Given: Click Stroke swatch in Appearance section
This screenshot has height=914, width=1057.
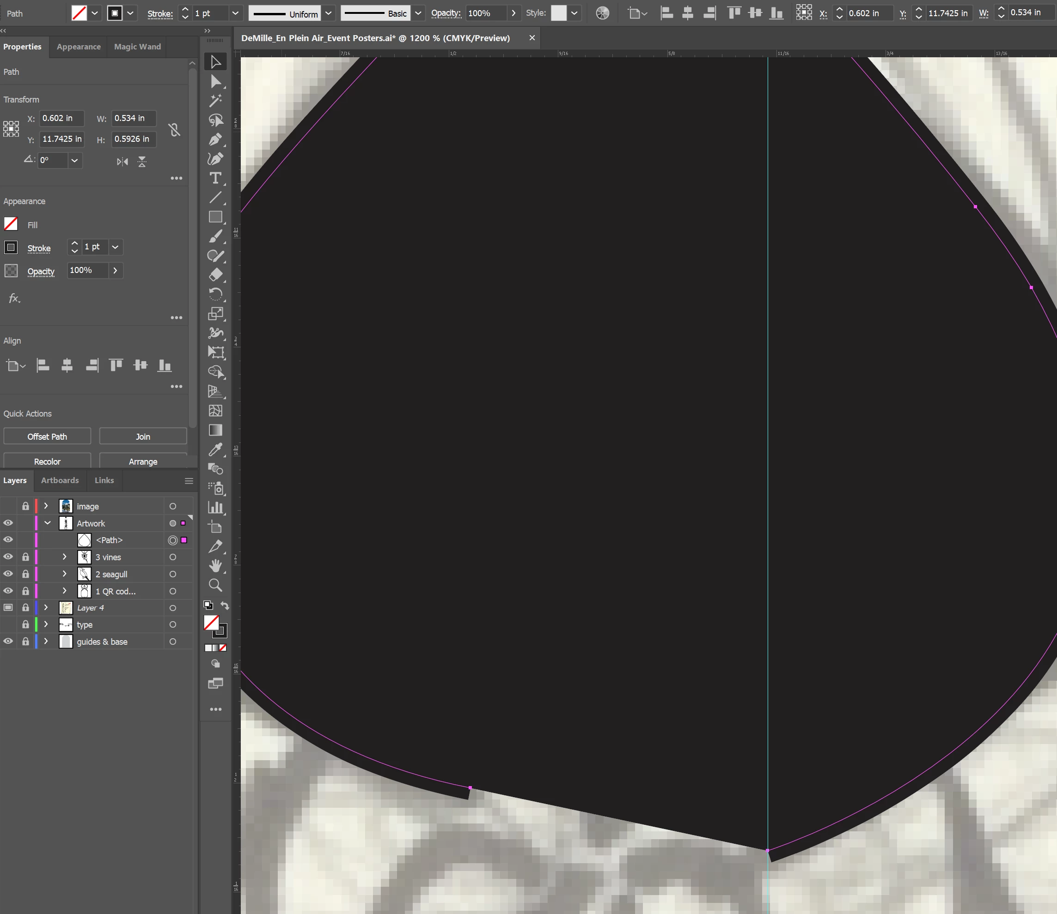Looking at the screenshot, I should [11, 248].
